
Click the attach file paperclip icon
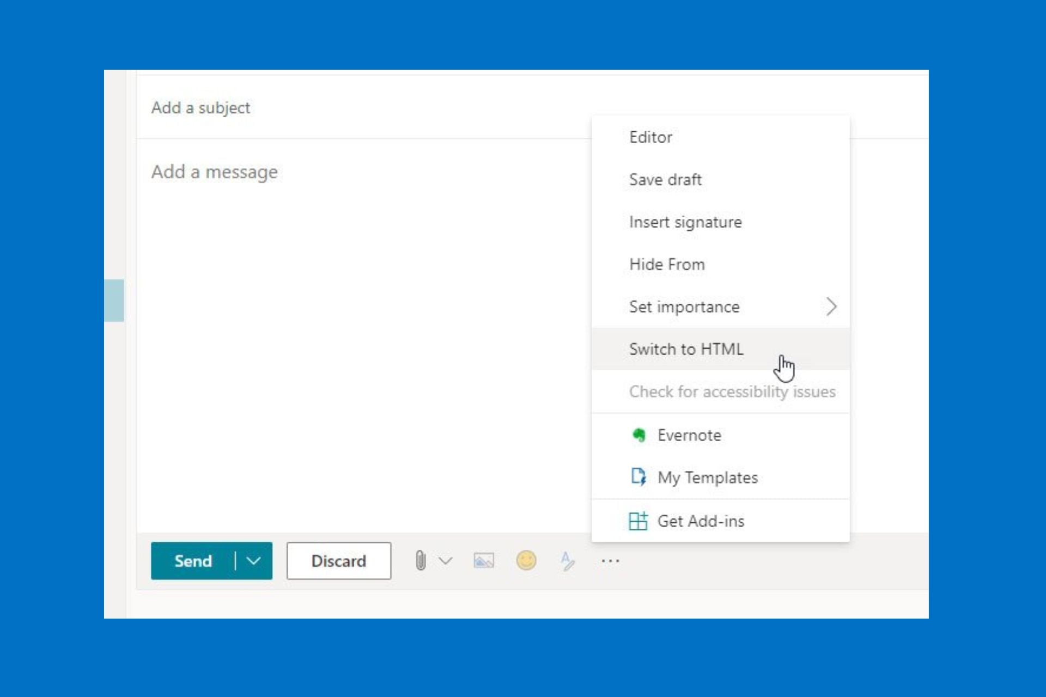point(420,561)
